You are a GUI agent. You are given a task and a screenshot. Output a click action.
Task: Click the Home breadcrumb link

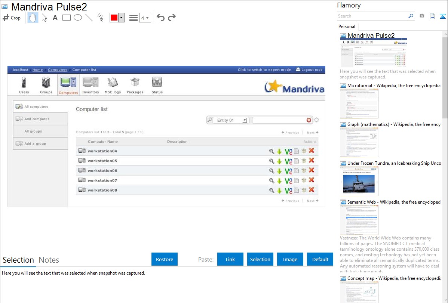pyautogui.click(x=37, y=70)
